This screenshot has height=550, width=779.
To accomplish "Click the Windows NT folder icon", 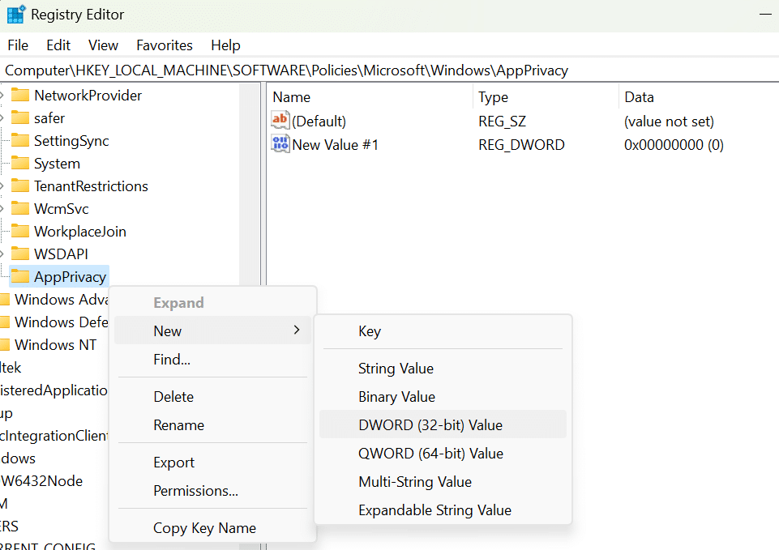I will 5,344.
